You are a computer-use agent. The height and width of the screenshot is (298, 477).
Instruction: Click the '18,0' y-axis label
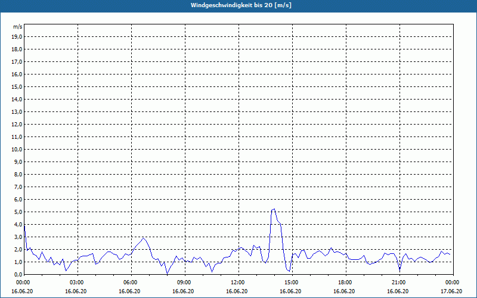tap(17, 49)
